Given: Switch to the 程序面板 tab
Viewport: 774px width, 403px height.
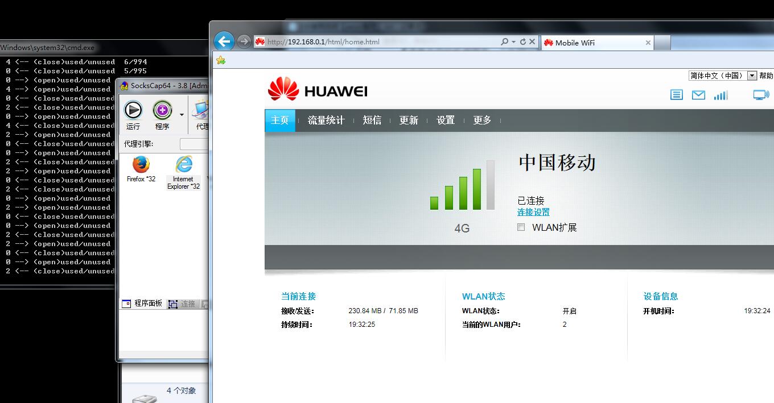Looking at the screenshot, I should pos(143,304).
